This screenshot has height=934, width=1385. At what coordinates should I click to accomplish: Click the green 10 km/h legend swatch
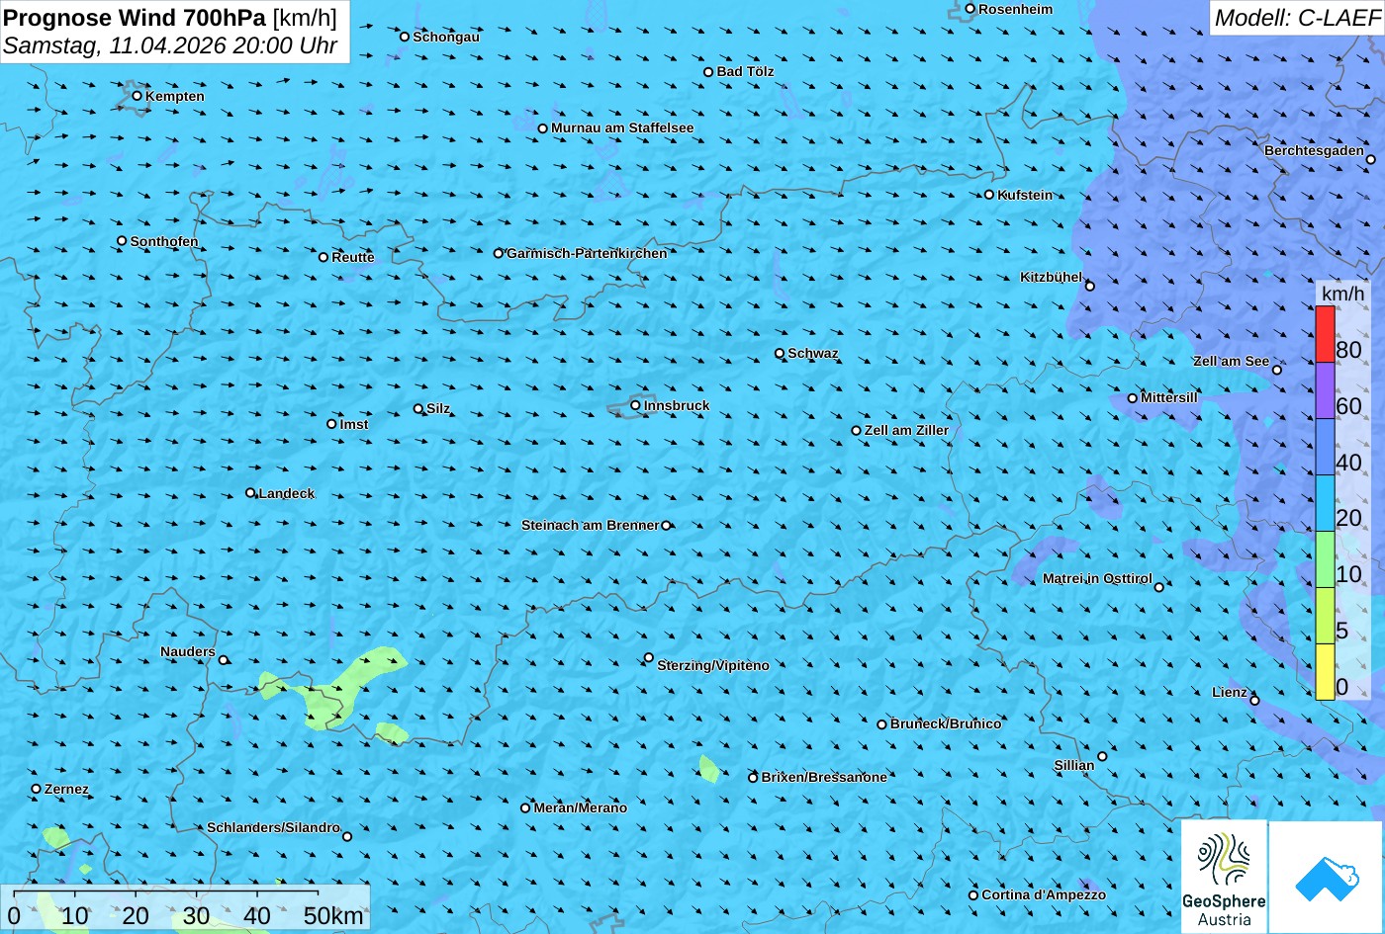click(1325, 559)
